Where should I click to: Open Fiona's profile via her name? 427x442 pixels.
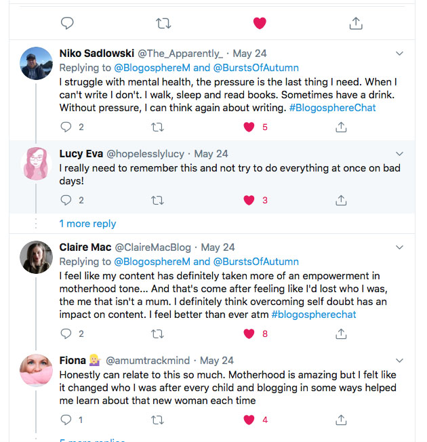pos(73,361)
